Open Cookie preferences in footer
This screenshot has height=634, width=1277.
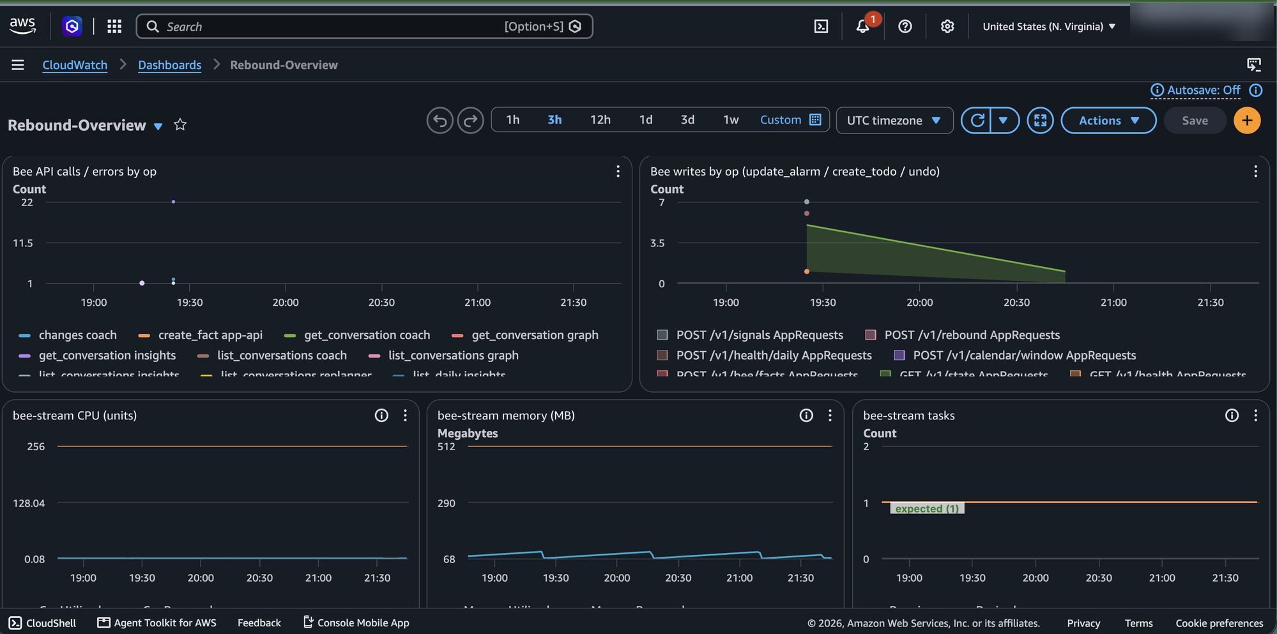click(1220, 623)
